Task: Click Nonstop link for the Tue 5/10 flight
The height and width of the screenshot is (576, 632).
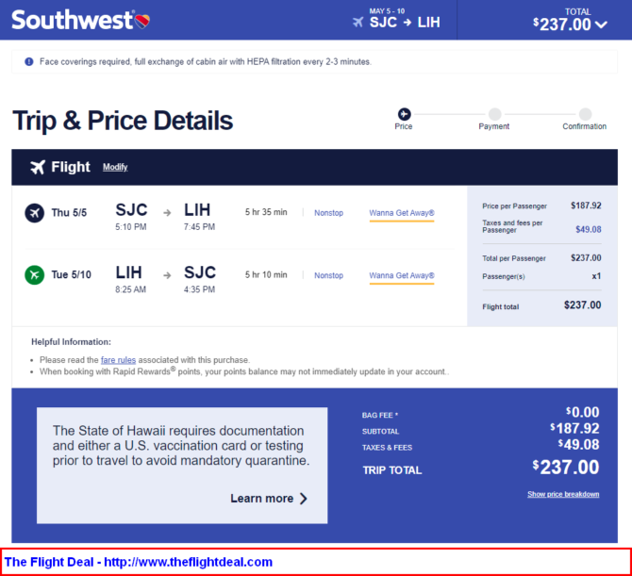Action: point(329,275)
